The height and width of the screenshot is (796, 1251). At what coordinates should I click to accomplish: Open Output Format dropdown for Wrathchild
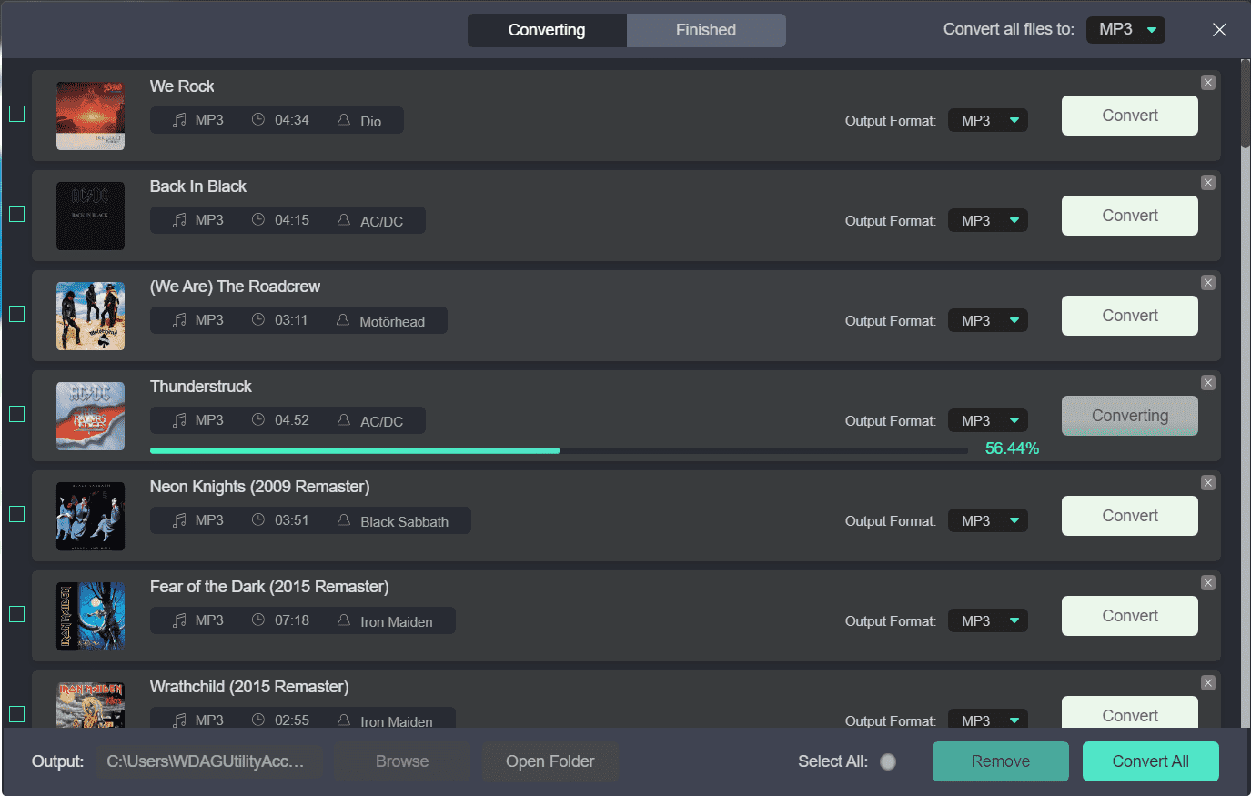988,719
